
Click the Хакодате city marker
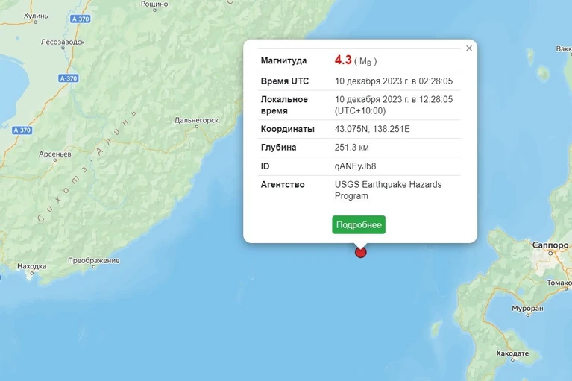[512, 360]
